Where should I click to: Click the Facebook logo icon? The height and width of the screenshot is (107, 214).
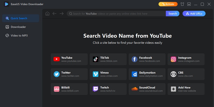pyautogui.click(x=135, y=59)
